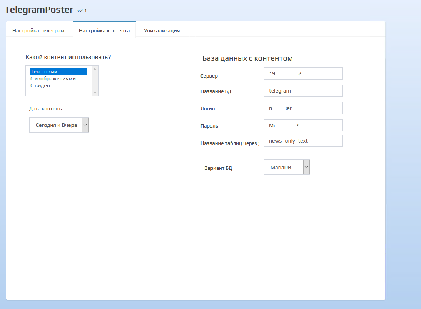This screenshot has width=421, height=309.
Task: Switch to the Настройка контента tab
Action: [x=104, y=30]
